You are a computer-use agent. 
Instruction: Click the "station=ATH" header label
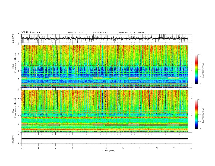(101, 33)
